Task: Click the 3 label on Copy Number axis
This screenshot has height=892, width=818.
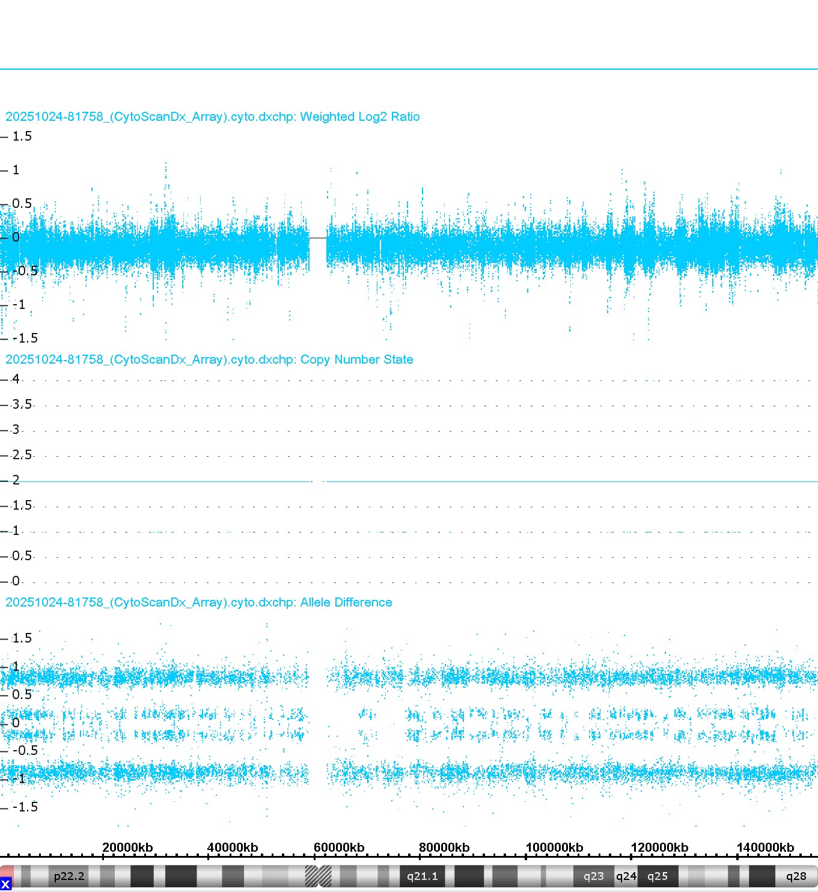Action: point(16,430)
